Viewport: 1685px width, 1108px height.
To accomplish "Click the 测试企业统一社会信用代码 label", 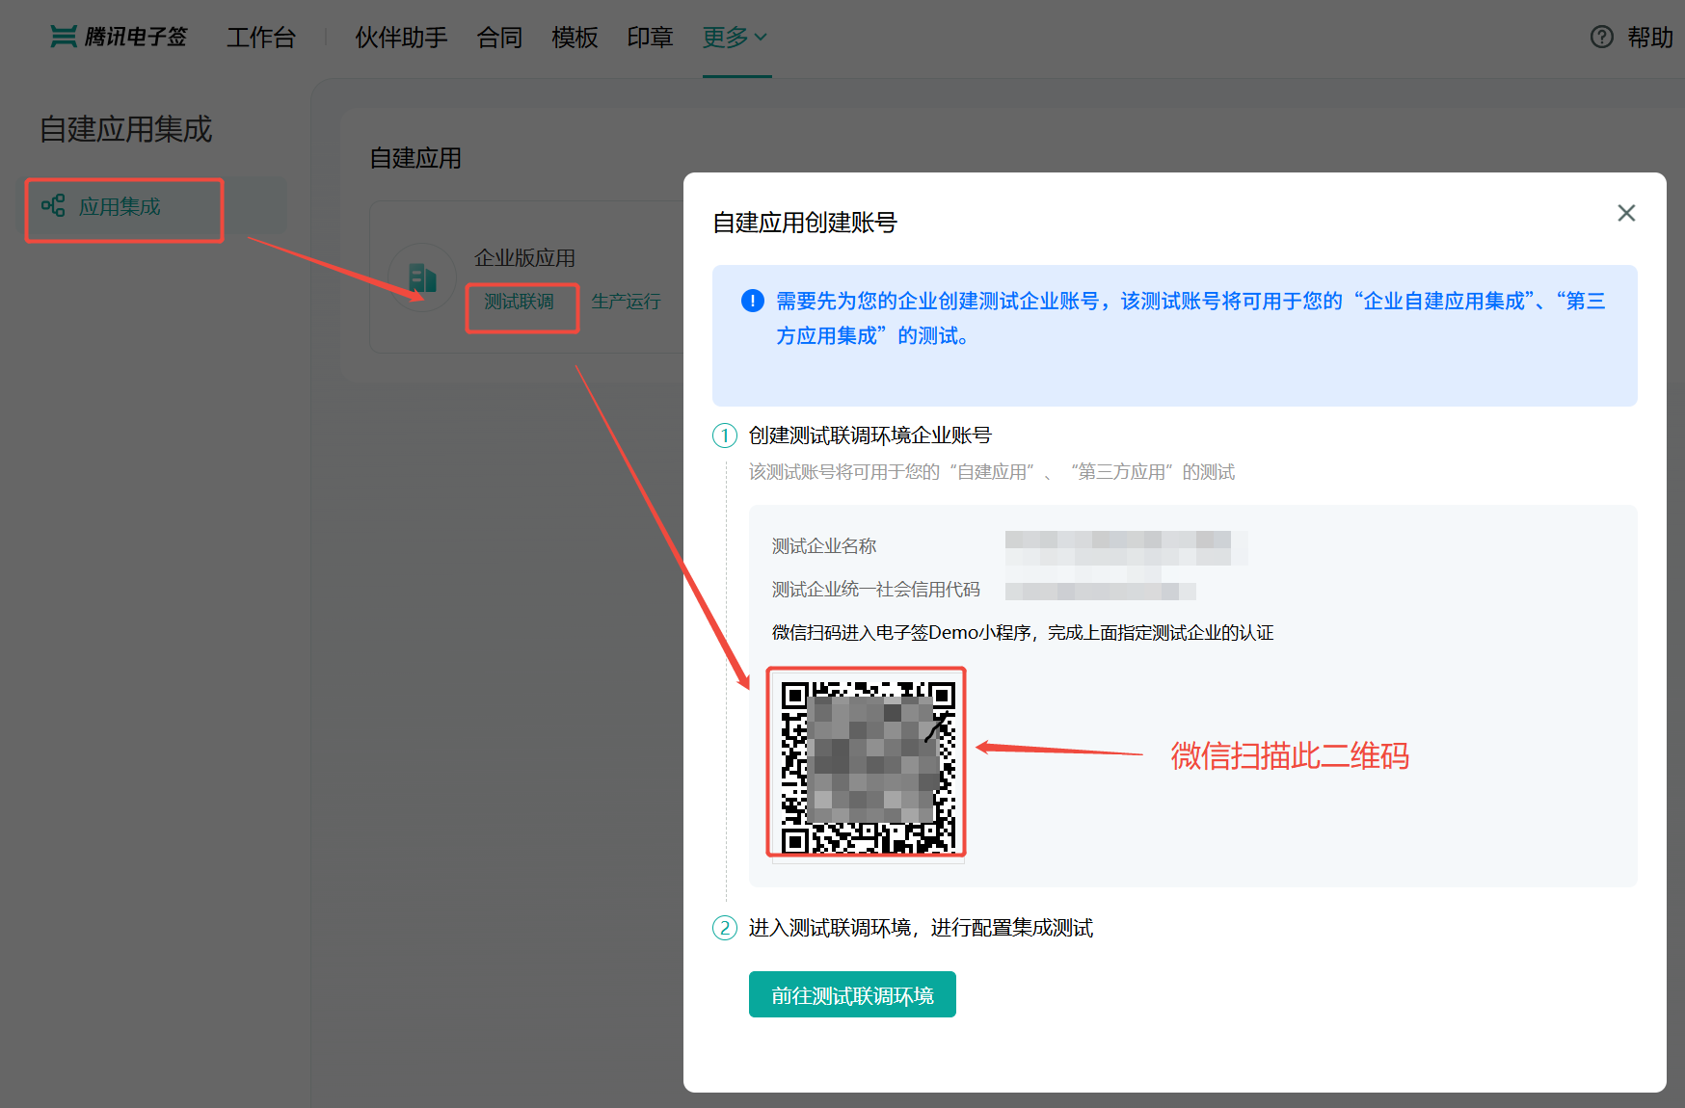I will [x=875, y=590].
